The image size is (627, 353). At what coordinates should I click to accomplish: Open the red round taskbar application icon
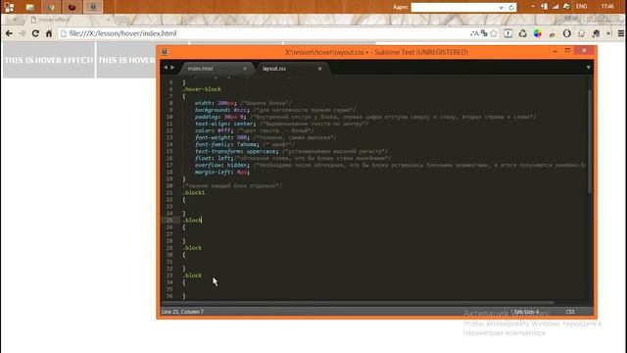coord(72,7)
